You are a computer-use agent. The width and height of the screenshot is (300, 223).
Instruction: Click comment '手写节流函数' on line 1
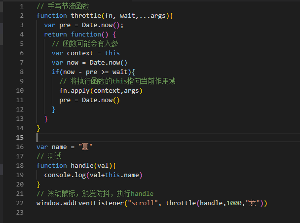pyautogui.click(x=68, y=6)
